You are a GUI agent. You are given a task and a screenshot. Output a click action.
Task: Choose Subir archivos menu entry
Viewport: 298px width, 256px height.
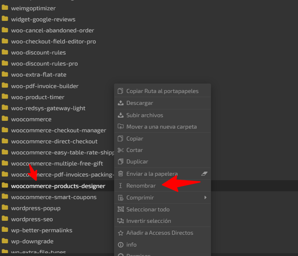pyautogui.click(x=163, y=115)
